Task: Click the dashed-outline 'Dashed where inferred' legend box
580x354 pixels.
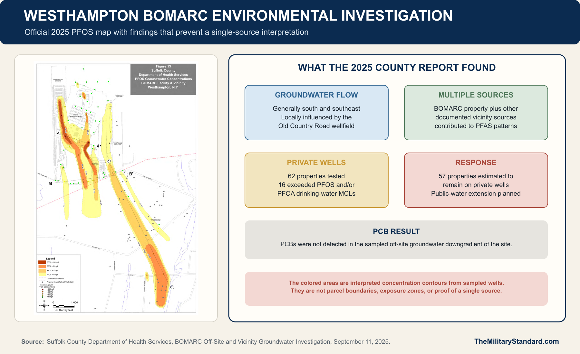Action: (42, 279)
